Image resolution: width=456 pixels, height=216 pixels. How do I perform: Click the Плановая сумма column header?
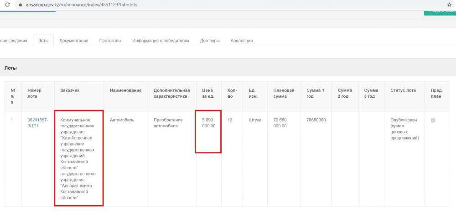tap(284, 93)
